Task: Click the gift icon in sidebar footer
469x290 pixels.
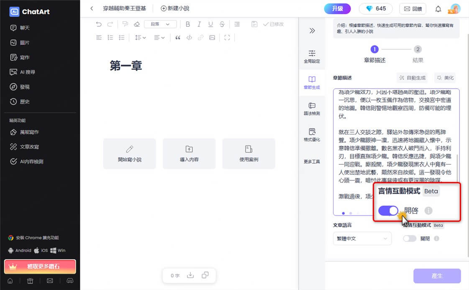Action: pyautogui.click(x=30, y=281)
